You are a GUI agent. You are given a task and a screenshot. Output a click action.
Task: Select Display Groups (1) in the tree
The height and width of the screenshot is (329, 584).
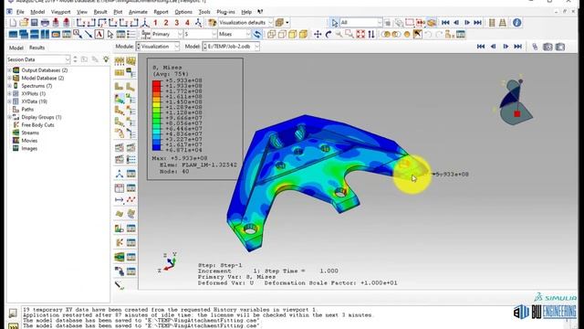pos(41,117)
